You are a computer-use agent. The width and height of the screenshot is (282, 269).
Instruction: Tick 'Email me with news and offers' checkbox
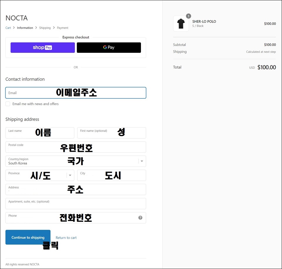[8, 104]
